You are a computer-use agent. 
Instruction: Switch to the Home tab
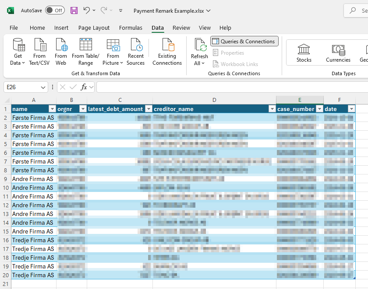click(37, 28)
